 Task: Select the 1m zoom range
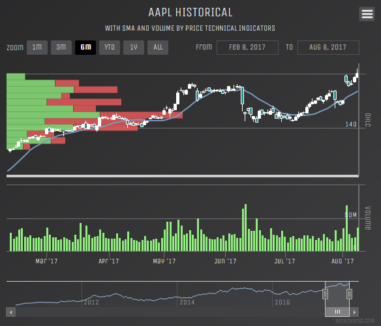[37, 48]
